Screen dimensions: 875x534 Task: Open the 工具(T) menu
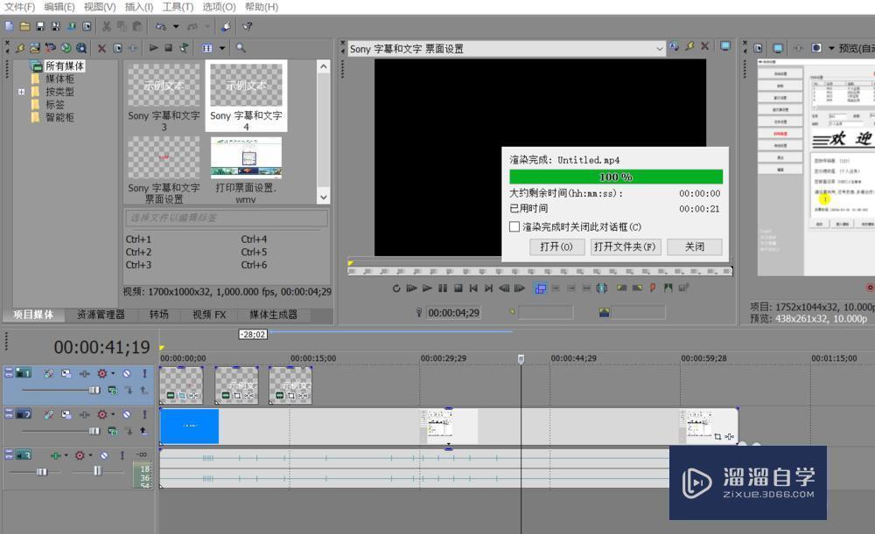click(178, 7)
